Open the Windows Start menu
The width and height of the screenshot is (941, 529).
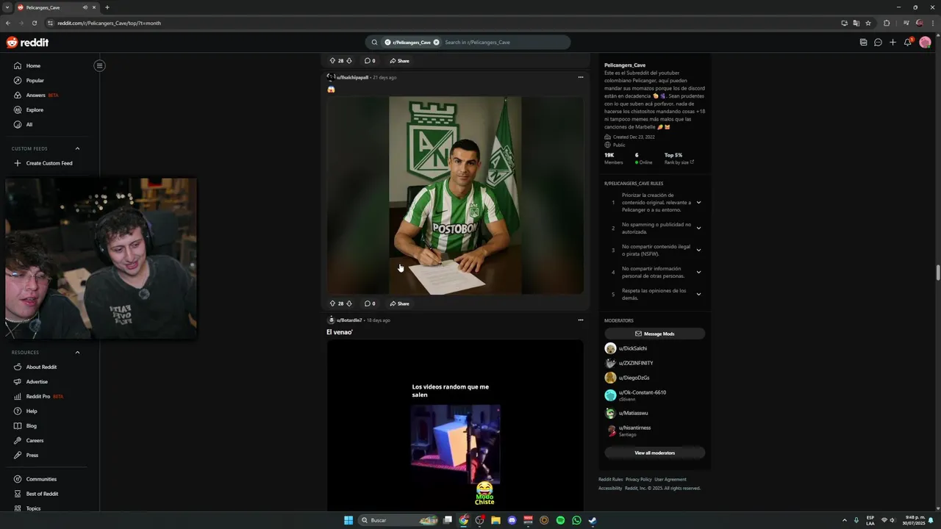coord(348,520)
